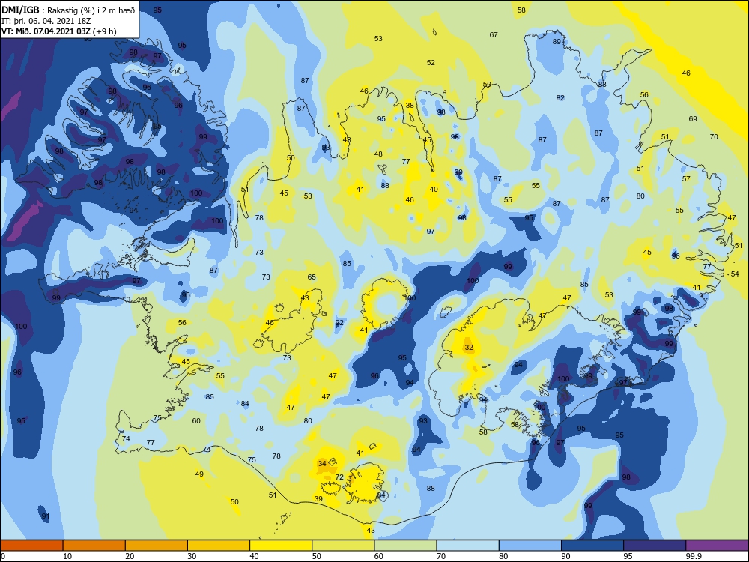Viewport: 749px width, 562px height.
Task: Pick the 70–80 light blue legend swatch
Action: click(467, 546)
